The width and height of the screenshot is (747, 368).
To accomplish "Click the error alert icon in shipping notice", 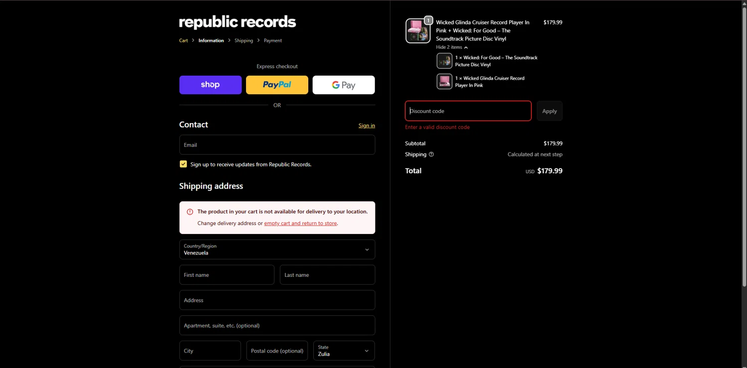I will [190, 212].
